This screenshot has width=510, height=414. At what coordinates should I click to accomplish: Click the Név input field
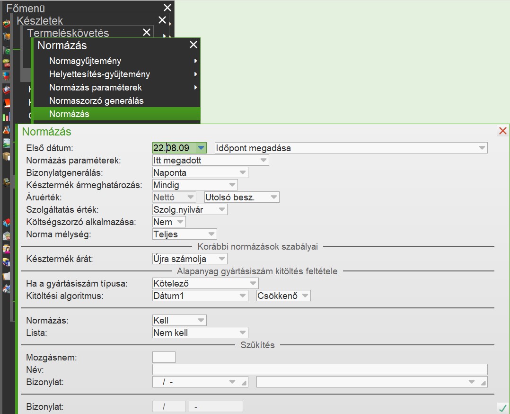point(320,369)
